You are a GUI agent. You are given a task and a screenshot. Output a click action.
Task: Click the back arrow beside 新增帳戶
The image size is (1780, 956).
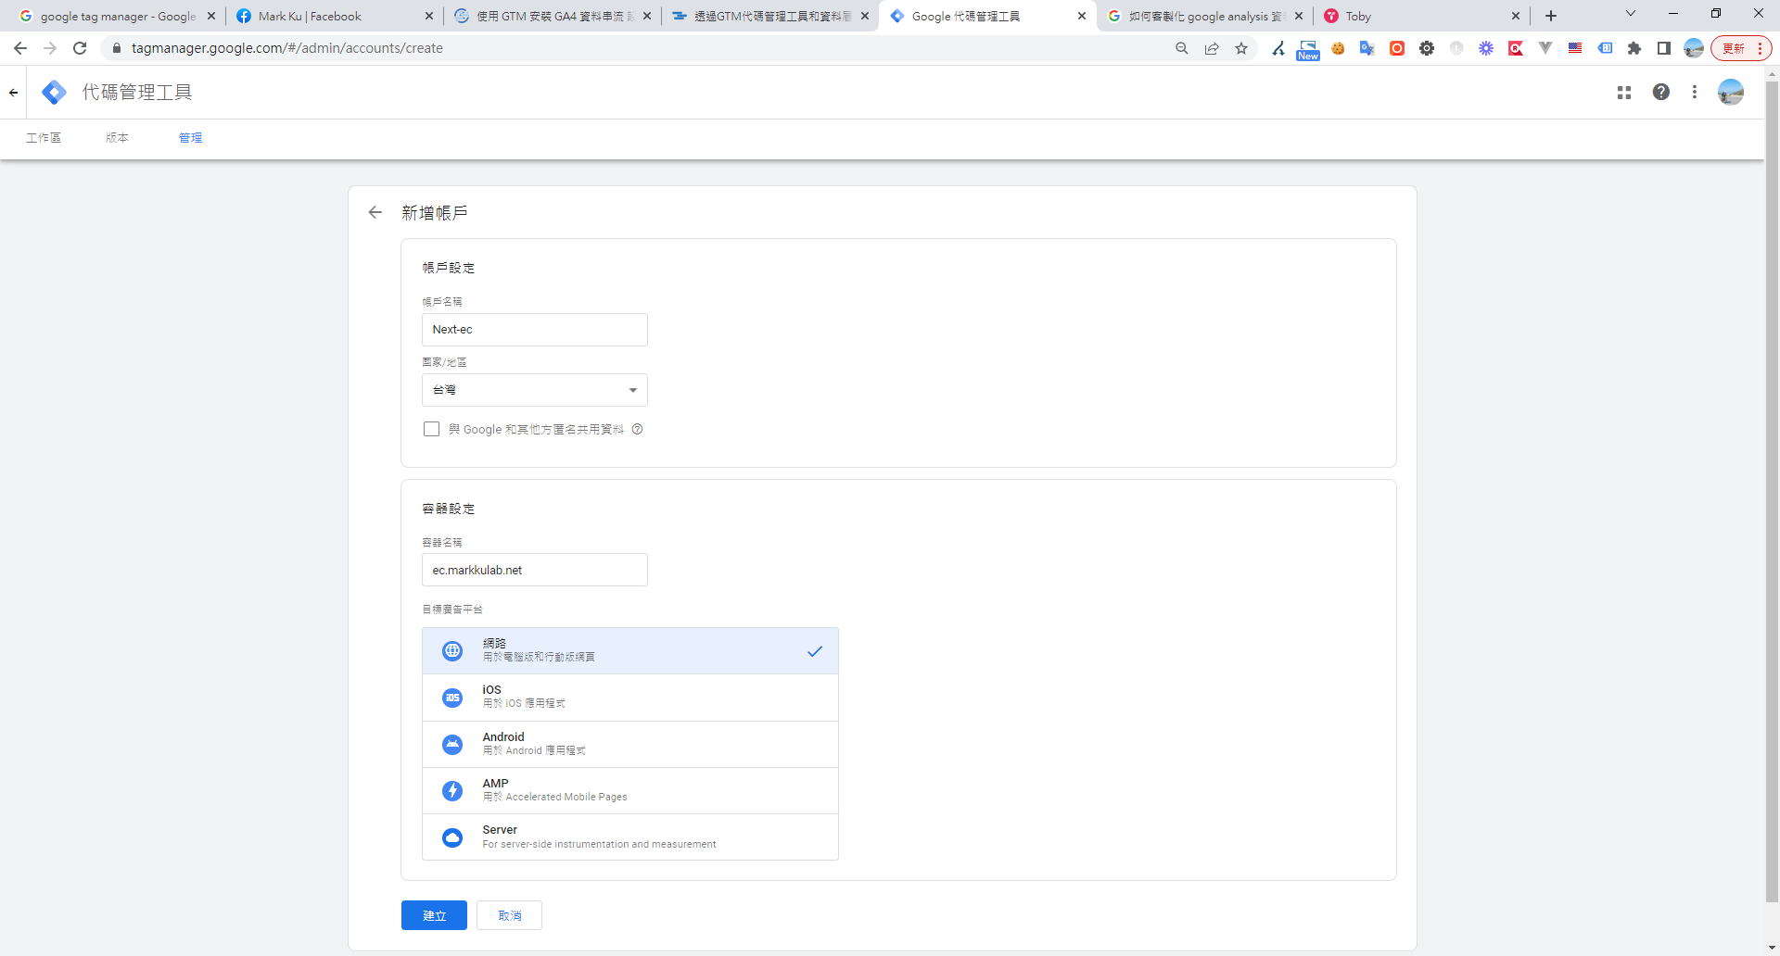[375, 213]
